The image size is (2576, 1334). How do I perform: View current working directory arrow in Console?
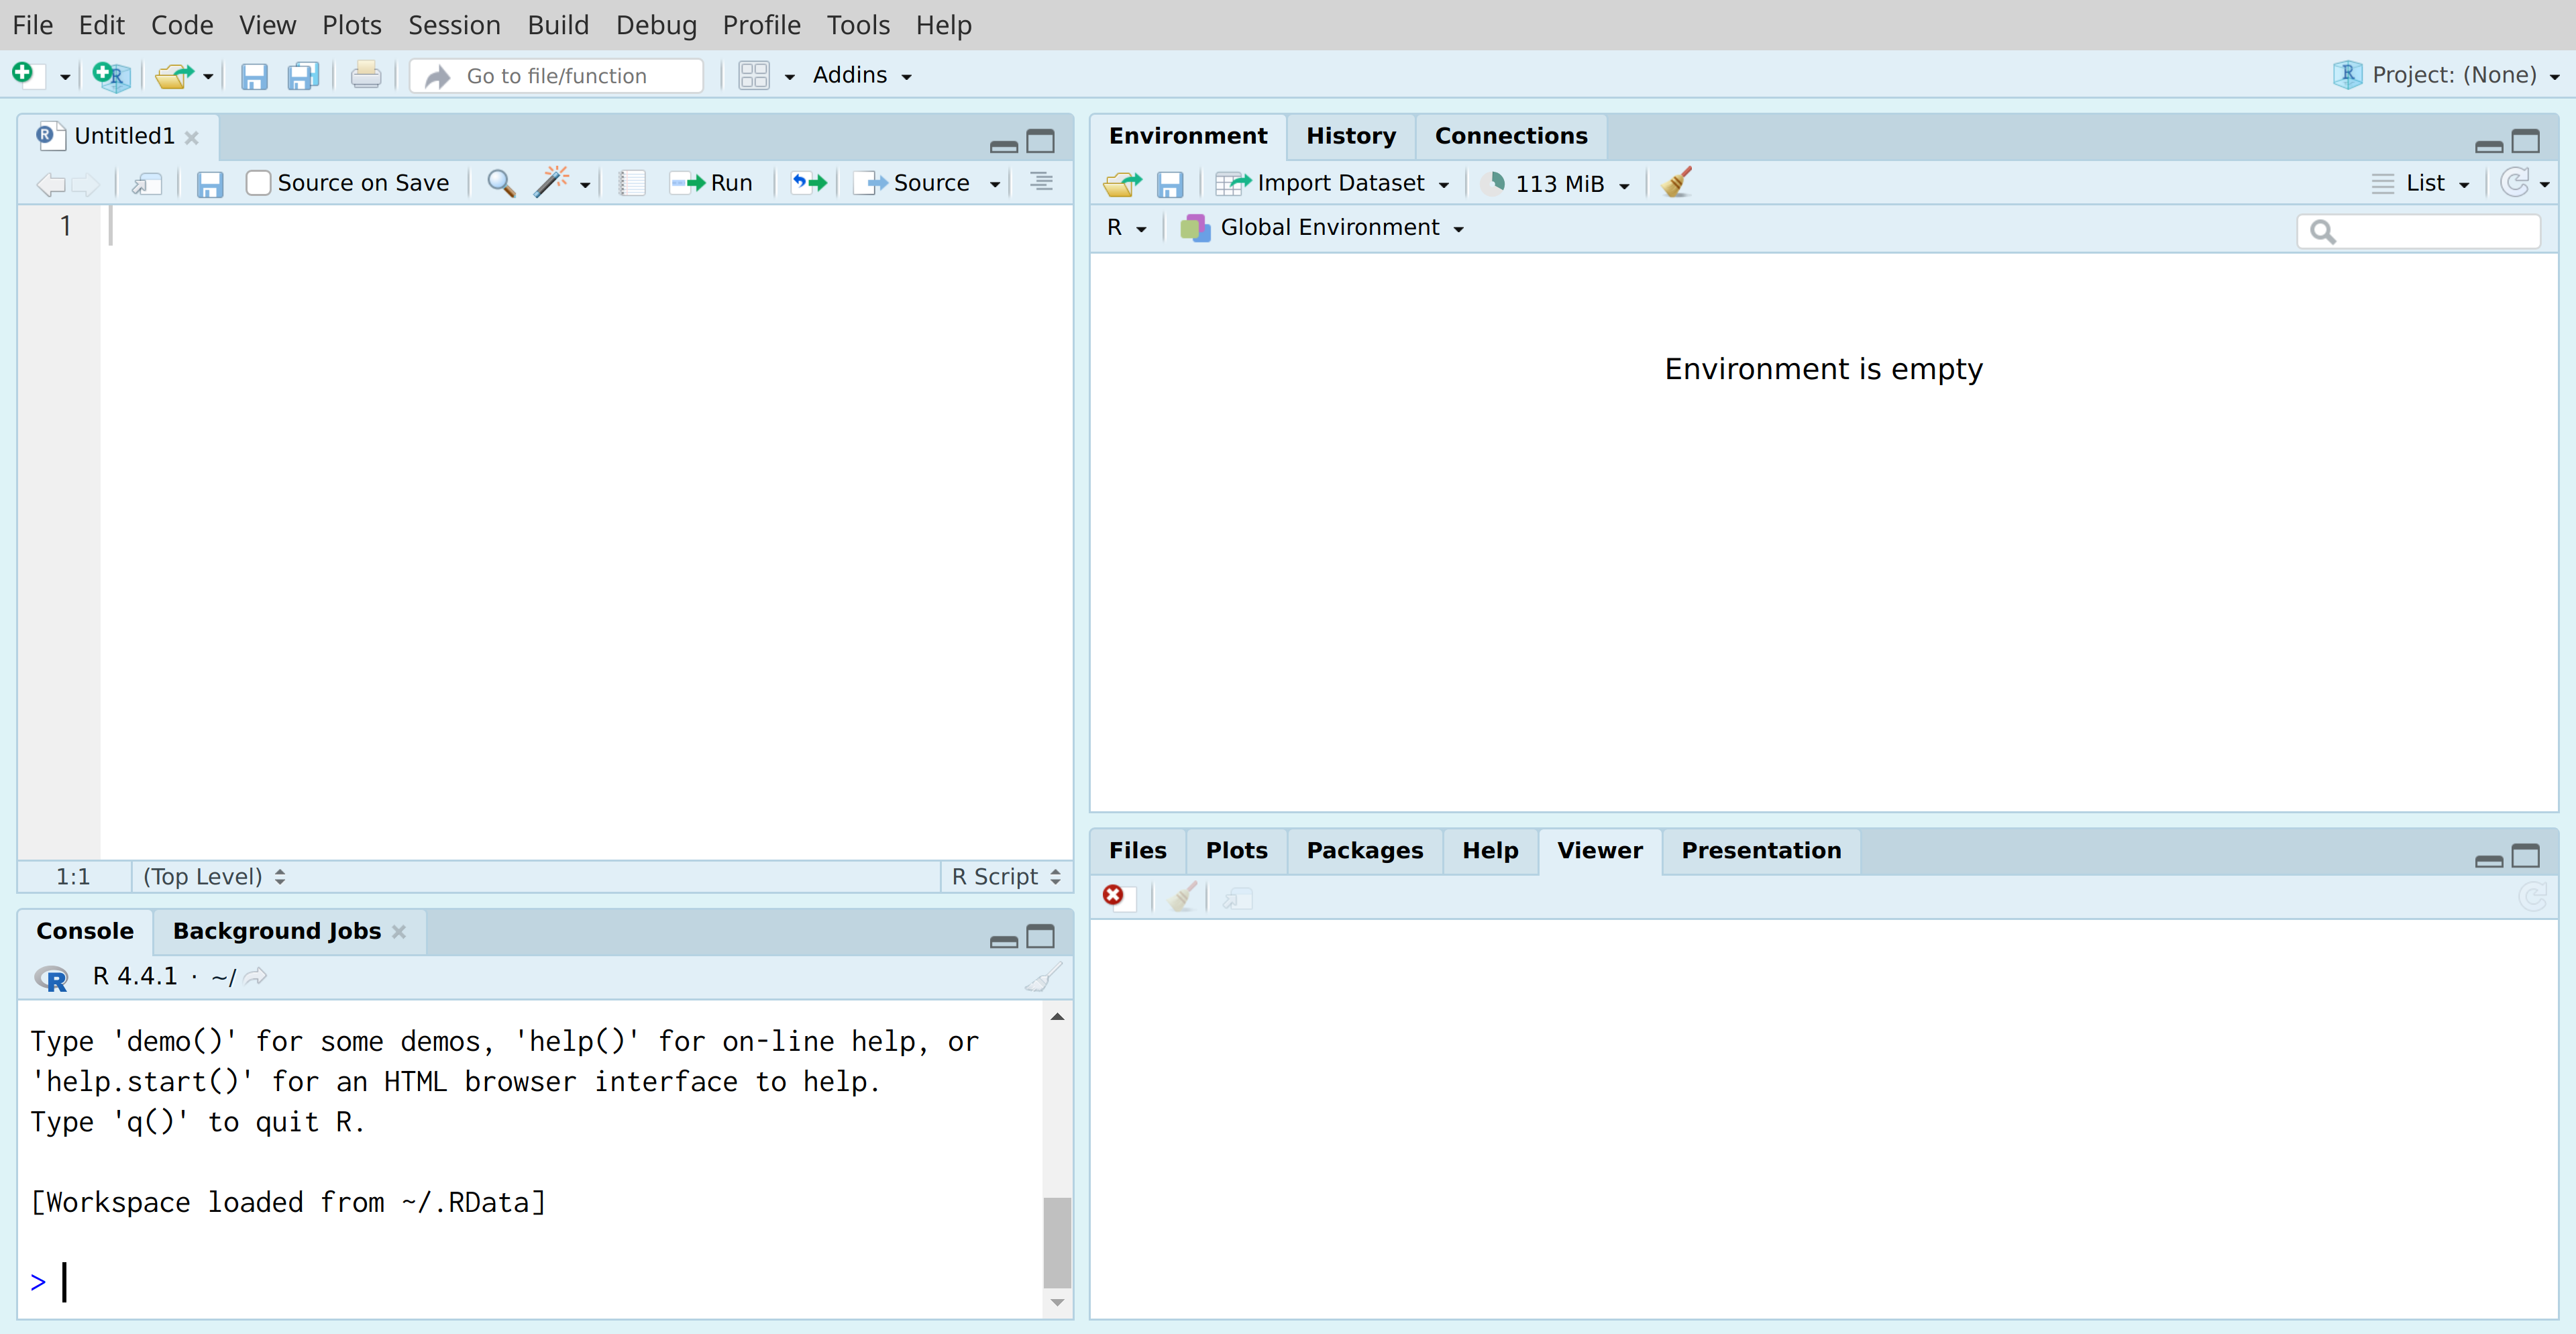pyautogui.click(x=256, y=976)
